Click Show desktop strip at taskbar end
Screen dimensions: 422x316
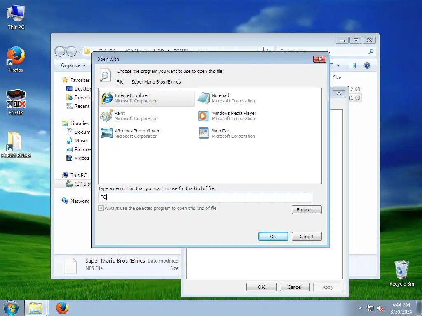(x=419, y=308)
